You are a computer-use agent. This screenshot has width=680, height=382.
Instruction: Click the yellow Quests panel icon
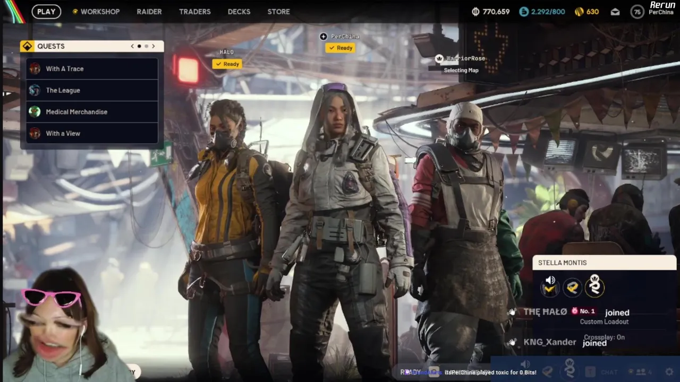click(x=27, y=46)
